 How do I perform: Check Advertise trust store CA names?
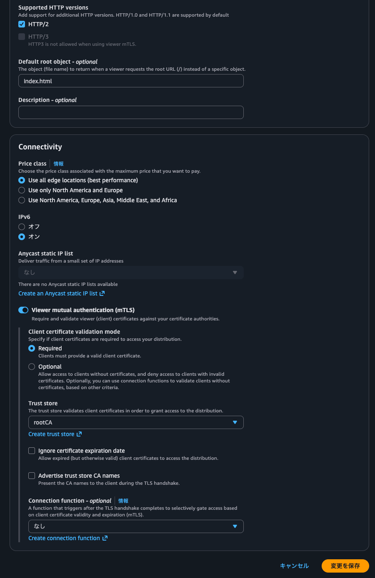(x=32, y=476)
